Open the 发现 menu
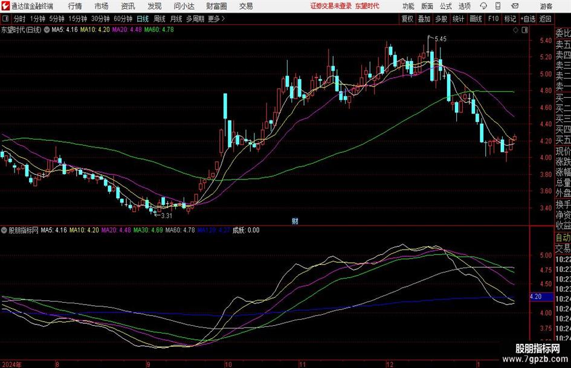The image size is (571, 368). click(x=155, y=6)
